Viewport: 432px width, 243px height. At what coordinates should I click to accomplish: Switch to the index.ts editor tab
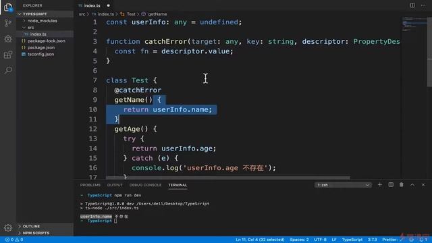click(x=92, y=5)
